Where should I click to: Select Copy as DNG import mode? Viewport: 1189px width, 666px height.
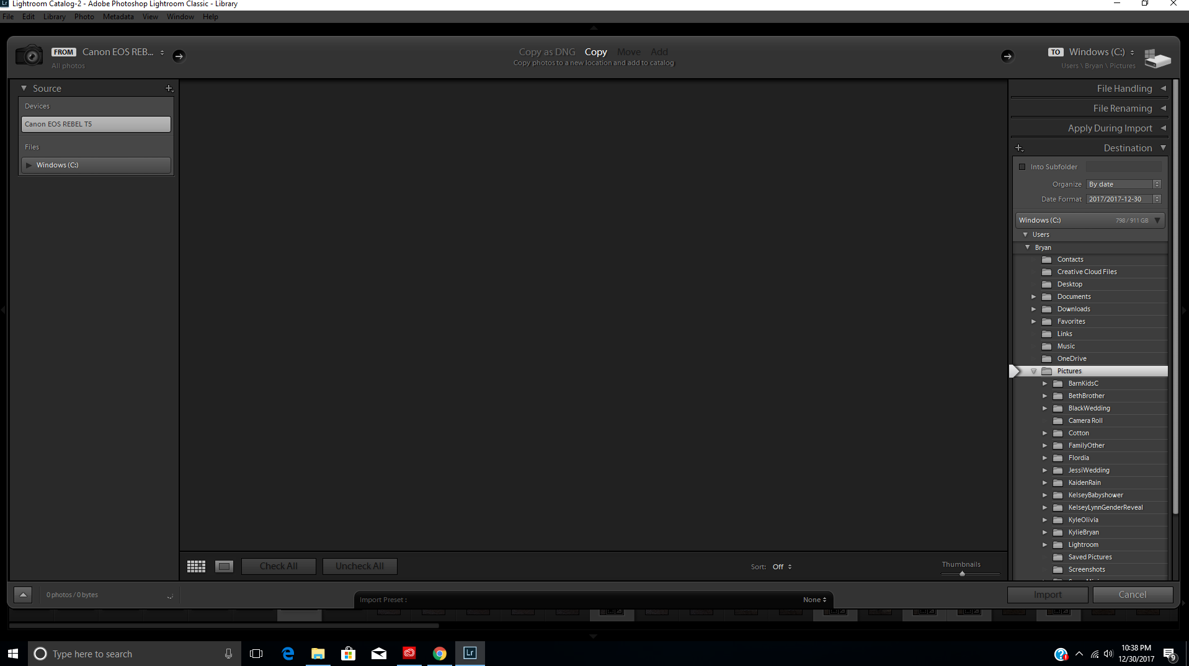[547, 52]
